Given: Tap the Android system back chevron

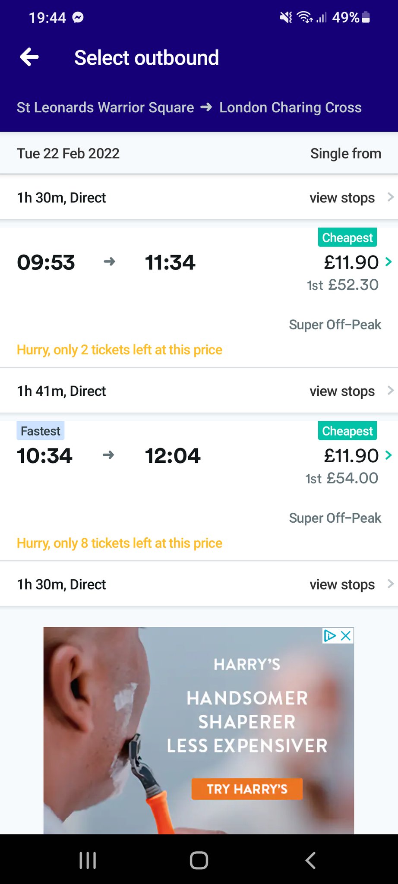Looking at the screenshot, I should (x=310, y=860).
